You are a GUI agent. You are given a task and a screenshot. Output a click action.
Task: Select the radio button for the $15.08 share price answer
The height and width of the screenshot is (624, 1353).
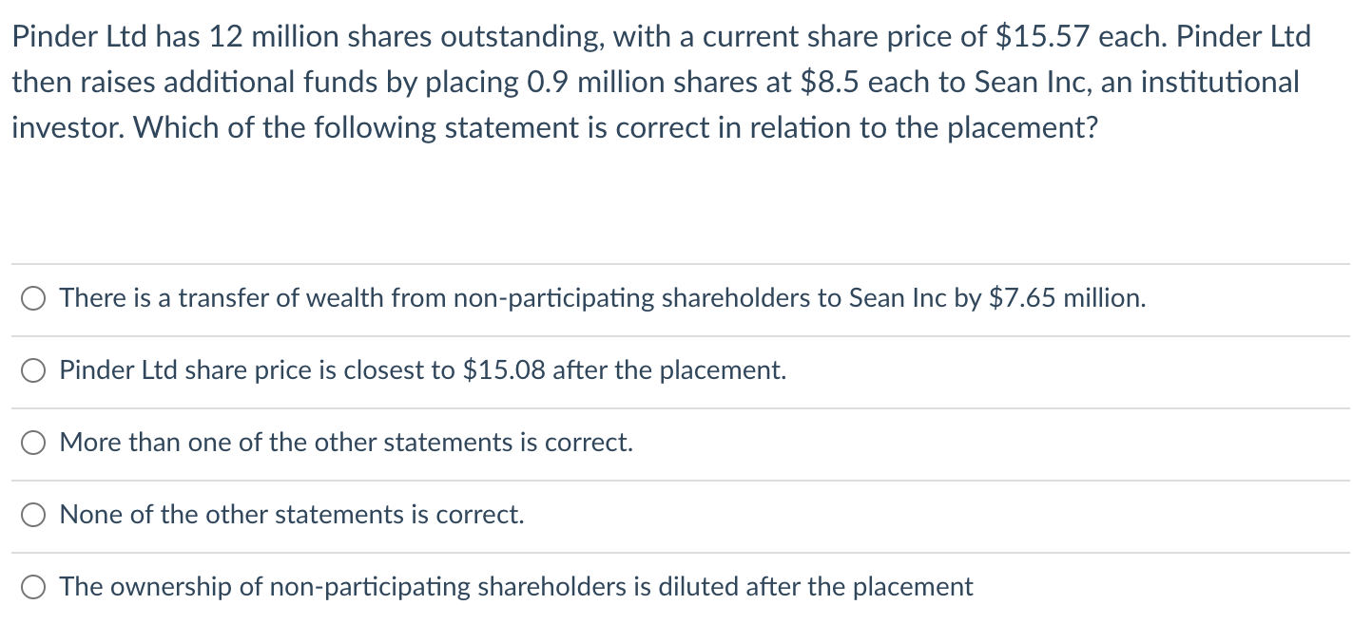pyautogui.click(x=34, y=370)
